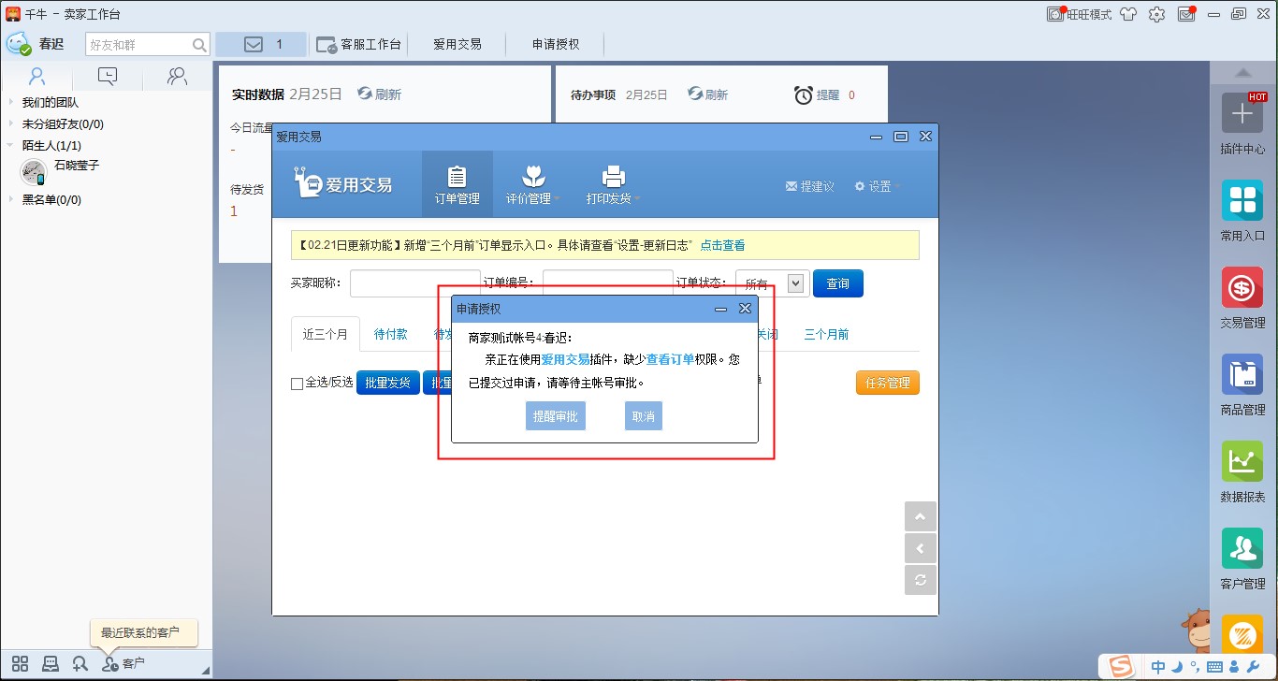Open the 评价管理 dropdown menu

point(533,184)
